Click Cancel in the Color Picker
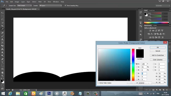 (x=158, y=51)
